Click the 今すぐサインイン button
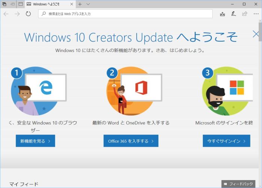This screenshot has width=262, height=188. pyautogui.click(x=226, y=141)
